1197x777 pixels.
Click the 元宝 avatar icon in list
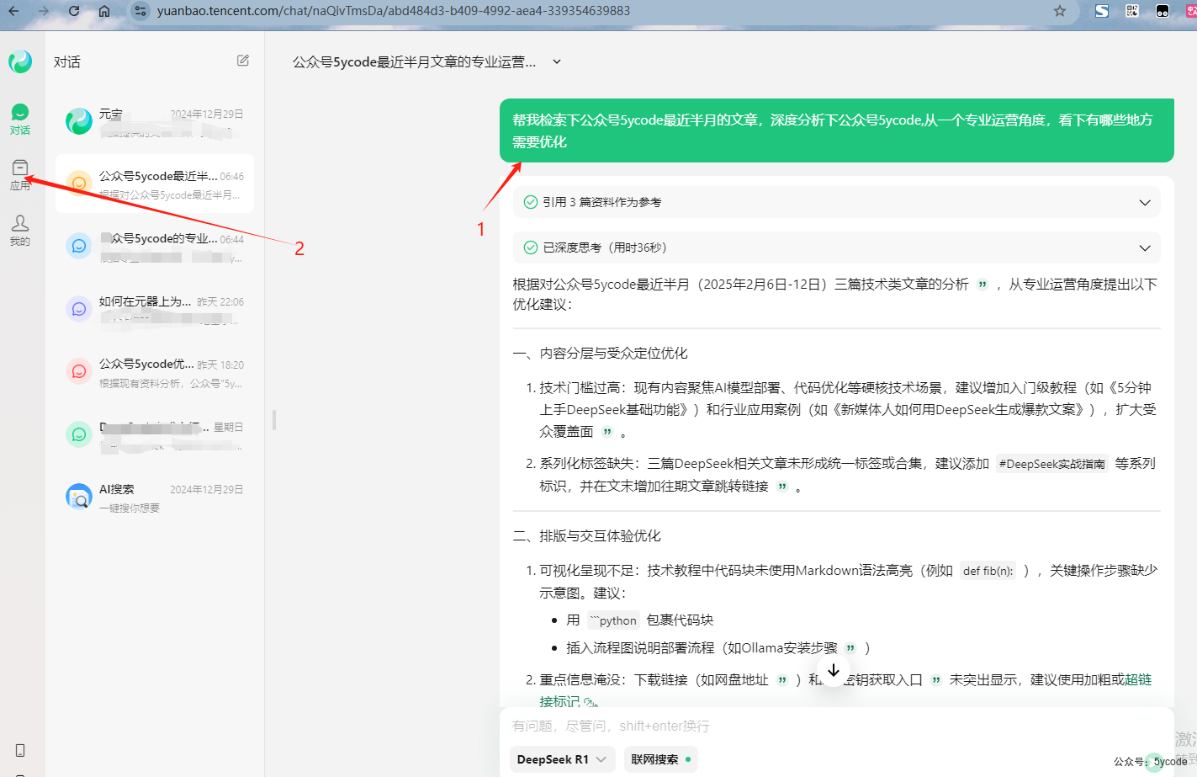[79, 121]
